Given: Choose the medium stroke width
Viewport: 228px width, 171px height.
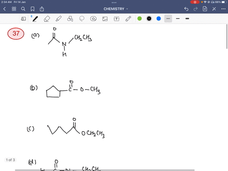Looking at the screenshot, I should 178,19.
